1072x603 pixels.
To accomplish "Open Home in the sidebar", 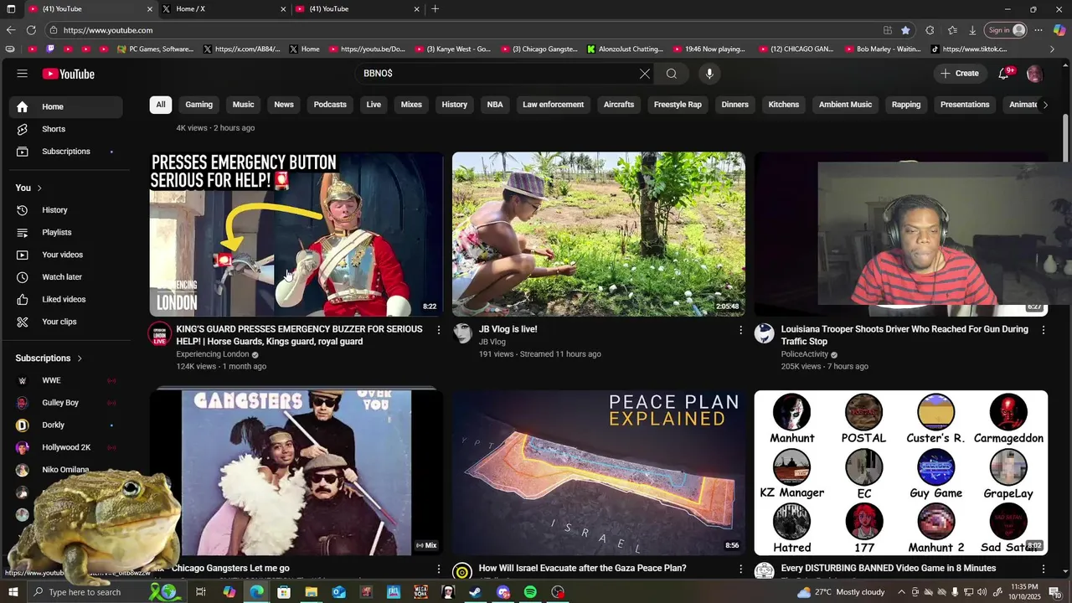I will [x=65, y=107].
